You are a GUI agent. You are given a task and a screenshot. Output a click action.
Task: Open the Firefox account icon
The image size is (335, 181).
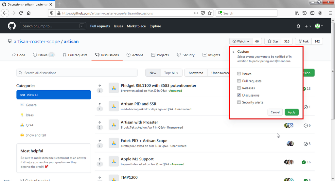(320, 13)
